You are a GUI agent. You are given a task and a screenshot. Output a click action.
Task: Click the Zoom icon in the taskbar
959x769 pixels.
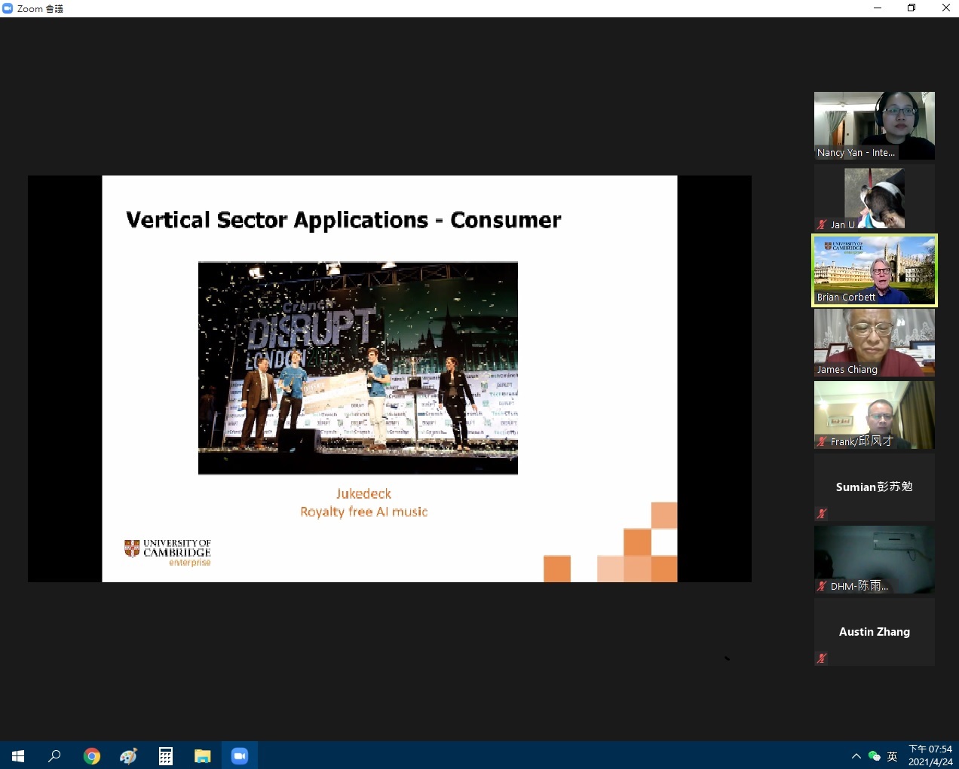tap(240, 755)
